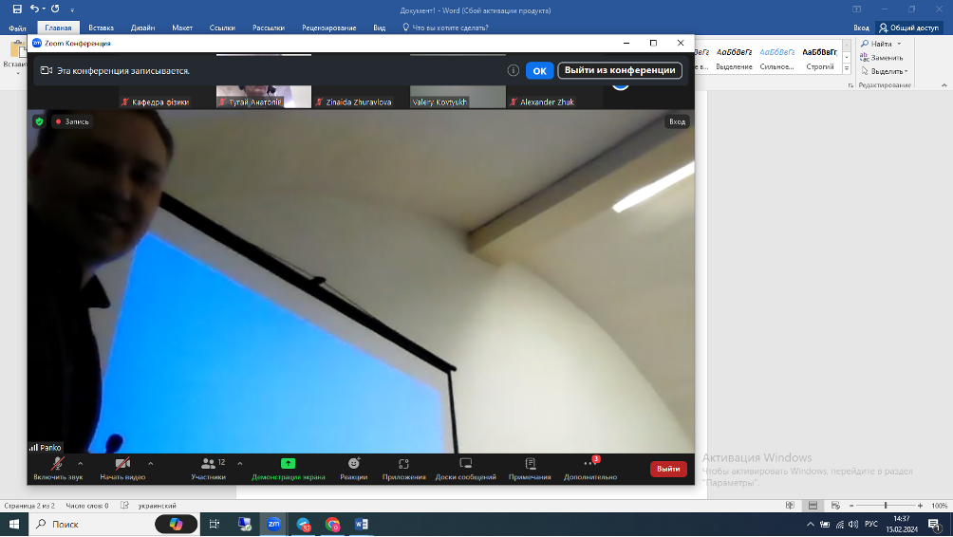The height and width of the screenshot is (537, 953).
Task: Expand audio options arrow beside microphone
Action: point(81,463)
